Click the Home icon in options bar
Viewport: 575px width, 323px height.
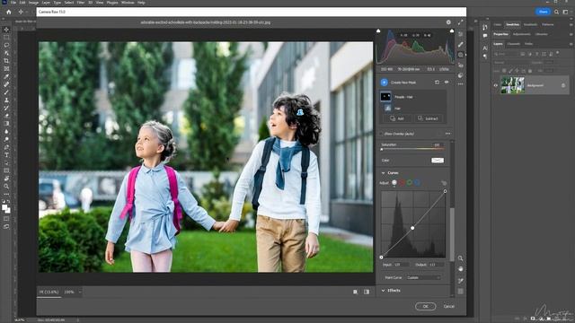point(9,12)
